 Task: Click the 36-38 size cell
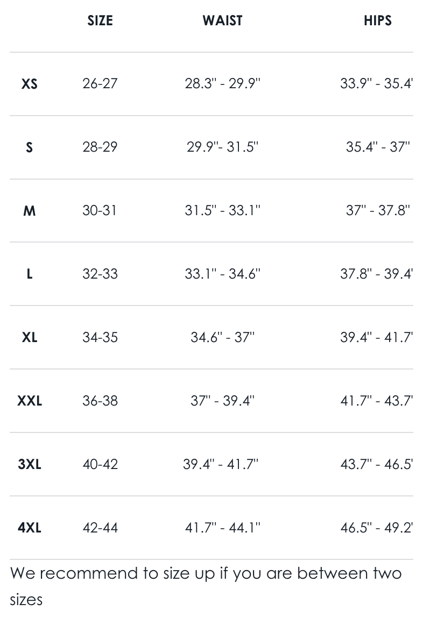(x=100, y=401)
